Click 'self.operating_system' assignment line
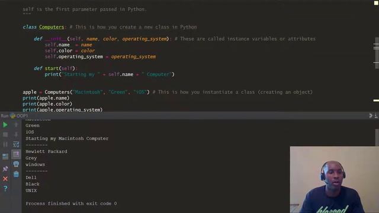Image resolution: width=379 pixels, height=213 pixels. (100, 57)
